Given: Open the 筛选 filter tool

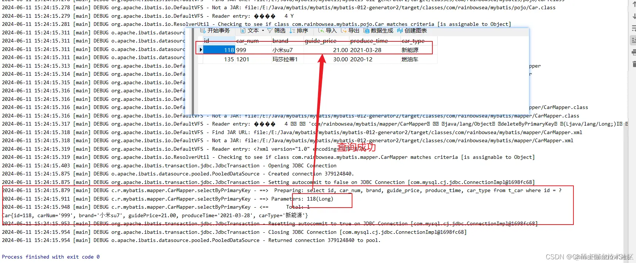Looking at the screenshot, I should coord(276,31).
